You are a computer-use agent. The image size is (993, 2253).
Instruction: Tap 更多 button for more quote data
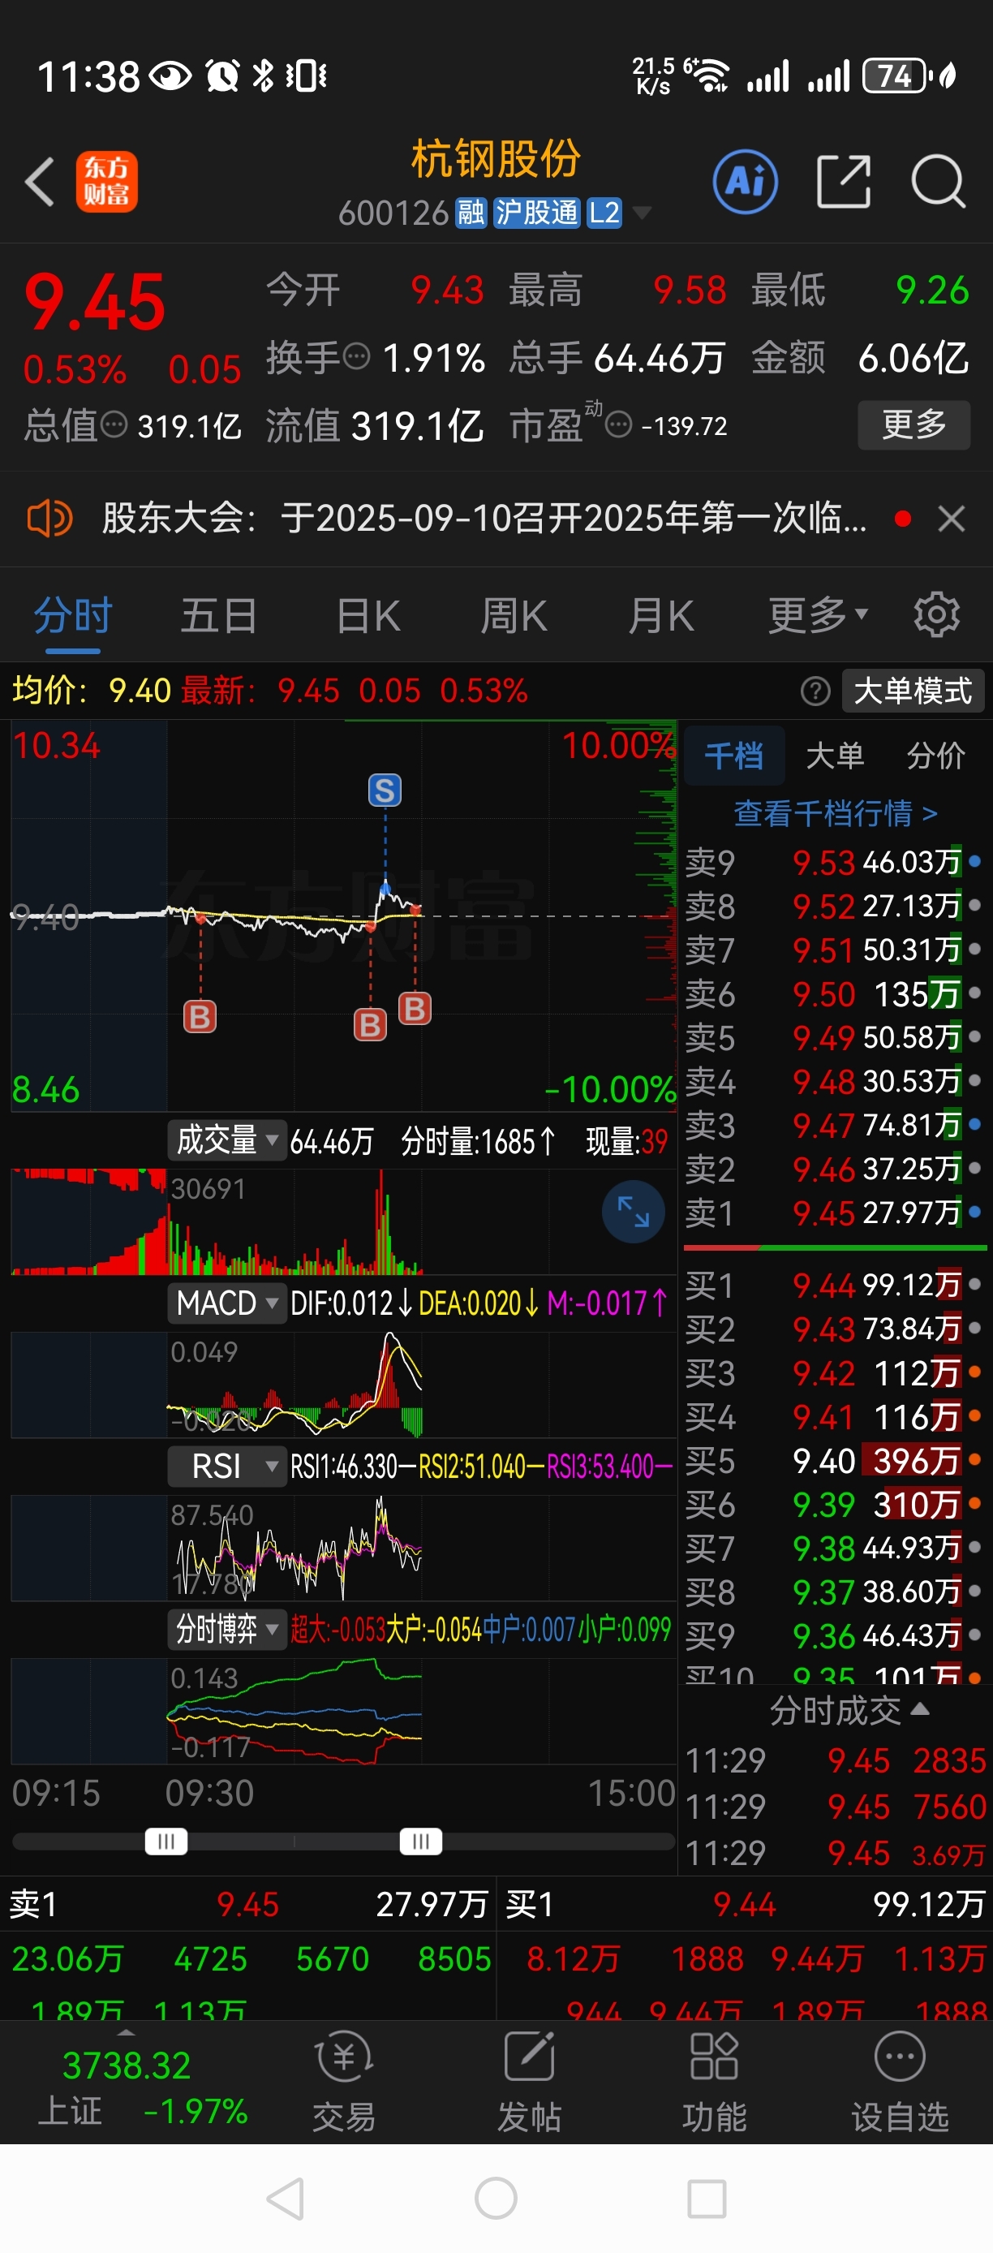pos(913,425)
